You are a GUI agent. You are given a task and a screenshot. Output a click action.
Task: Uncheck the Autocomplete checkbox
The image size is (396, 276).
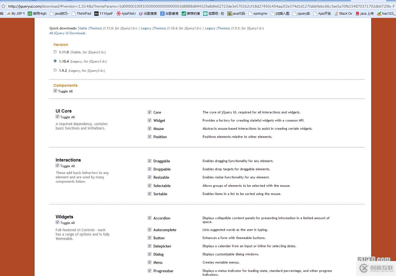point(149,230)
